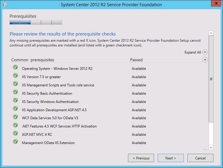Click the setup progress bar

[x=36, y=22]
